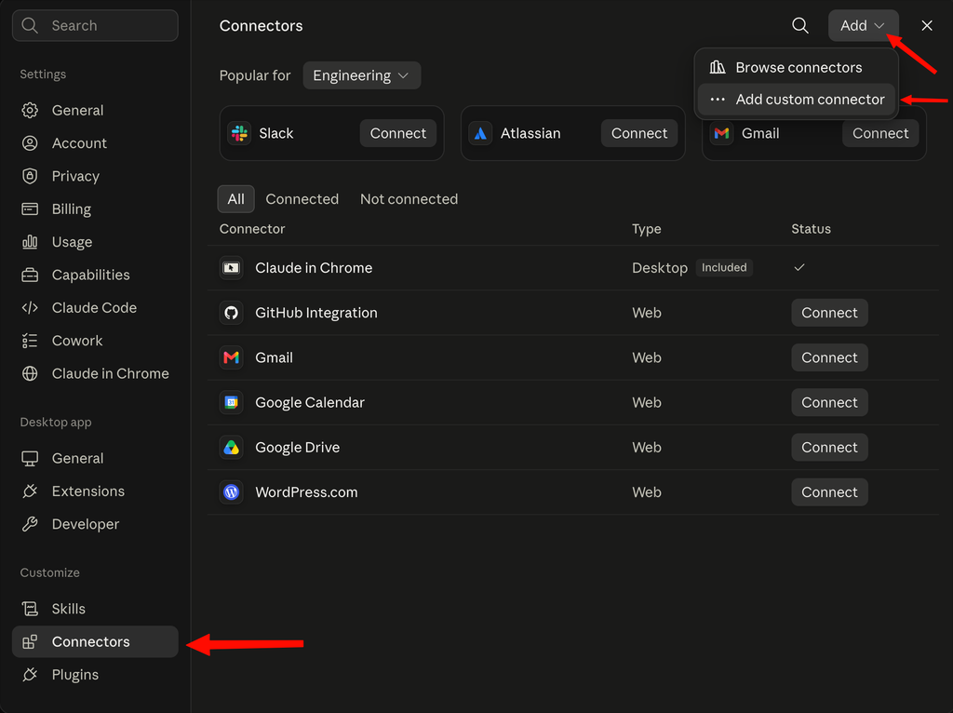Click the WordPress.com logo icon
The height and width of the screenshot is (713, 953).
click(x=232, y=492)
